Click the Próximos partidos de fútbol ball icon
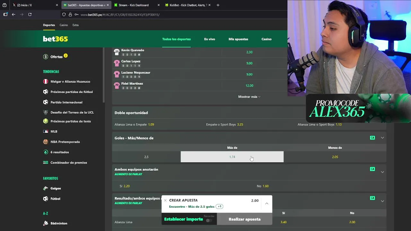Viewport: 411px width, 231px height. [x=46, y=92]
